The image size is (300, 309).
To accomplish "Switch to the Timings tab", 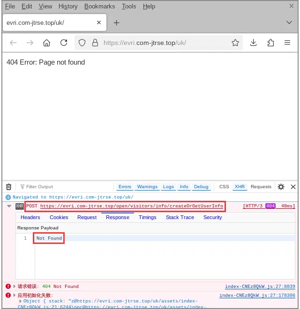I will (147, 217).
